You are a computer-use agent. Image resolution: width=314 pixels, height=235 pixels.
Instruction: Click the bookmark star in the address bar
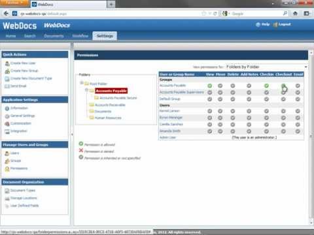tap(204, 14)
